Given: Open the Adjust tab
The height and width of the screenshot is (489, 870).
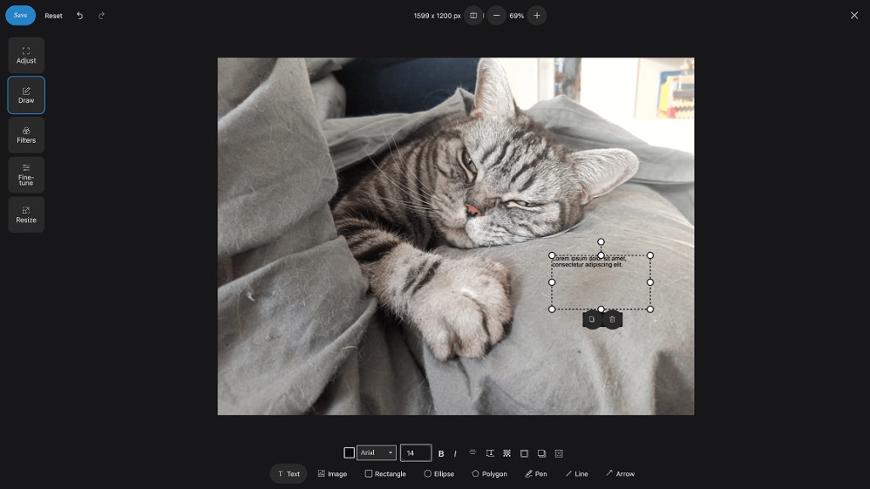Looking at the screenshot, I should 26,55.
